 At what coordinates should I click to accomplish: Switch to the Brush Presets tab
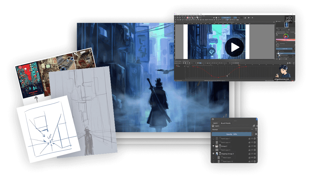226,123
